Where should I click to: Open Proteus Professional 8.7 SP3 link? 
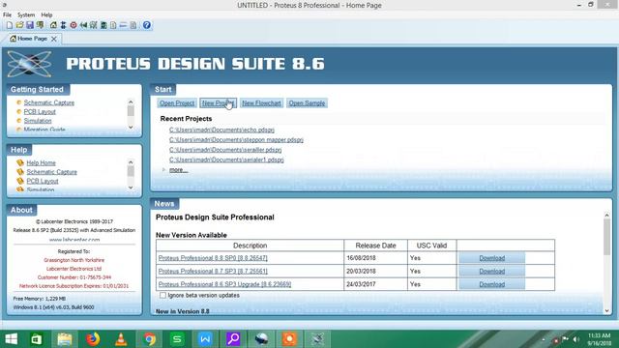[213, 271]
